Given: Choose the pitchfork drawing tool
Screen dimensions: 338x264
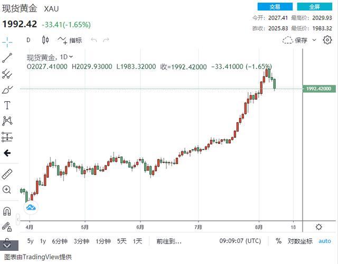Looking at the screenshot, I should pyautogui.click(x=7, y=74).
